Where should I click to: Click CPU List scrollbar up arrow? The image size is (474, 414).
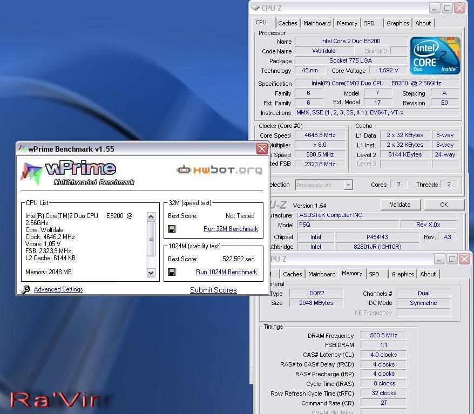[151, 216]
